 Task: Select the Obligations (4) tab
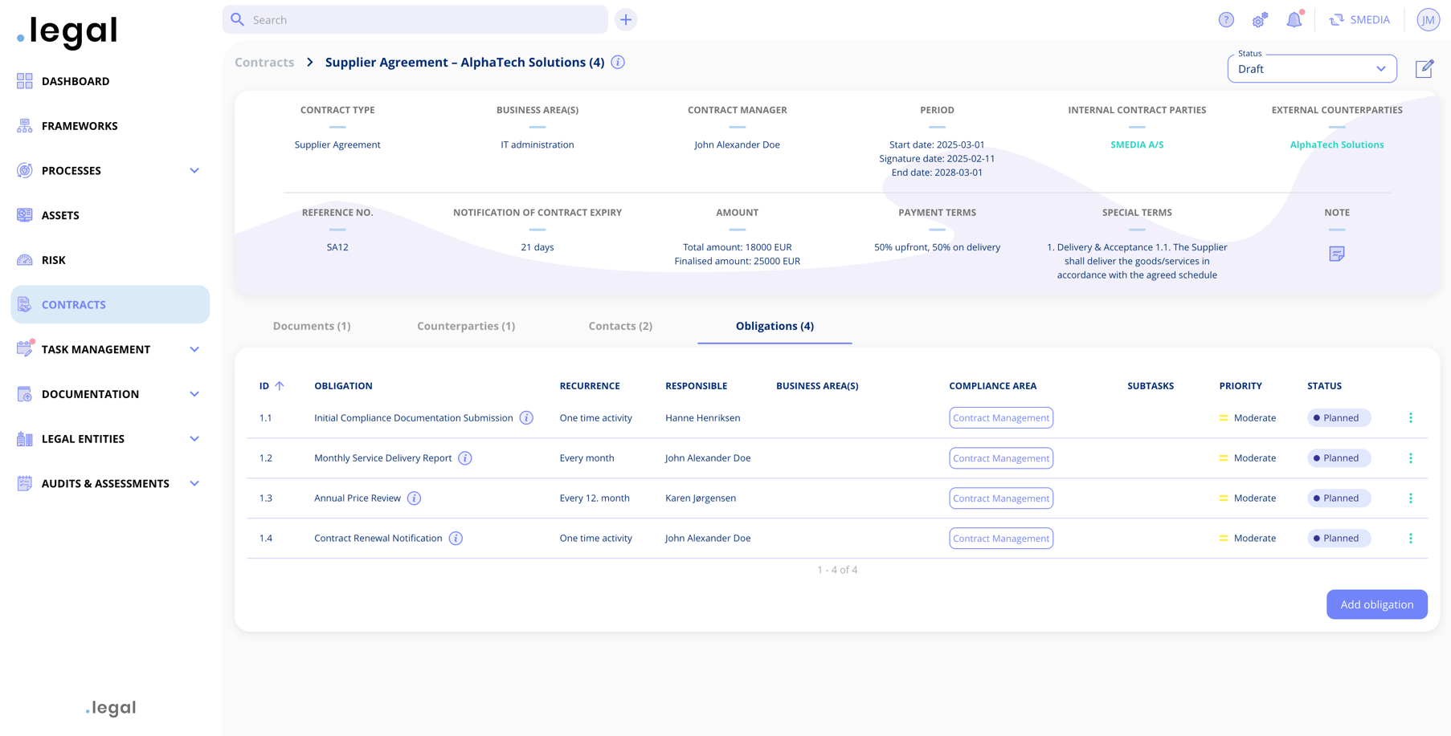(x=775, y=326)
